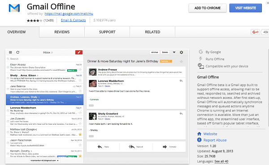Switch to the Related tab
The height and width of the screenshot is (165, 269).
152,32
